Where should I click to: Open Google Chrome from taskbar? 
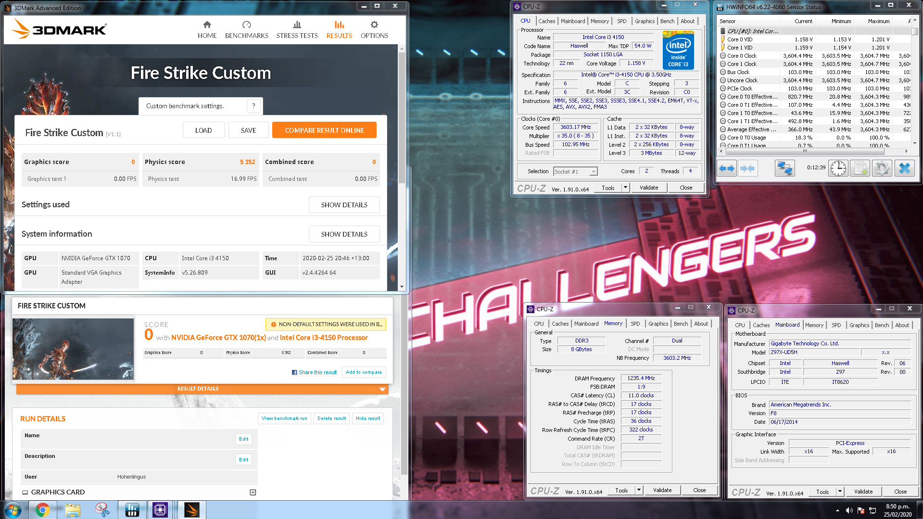42,510
